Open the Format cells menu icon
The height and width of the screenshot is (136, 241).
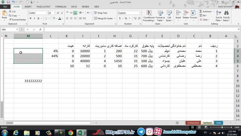pyautogui.click(x=193, y=13)
